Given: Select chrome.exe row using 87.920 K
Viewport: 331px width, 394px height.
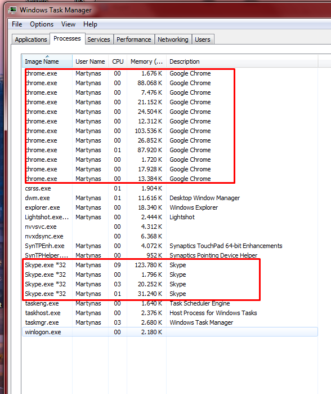Looking at the screenshot, I should tap(170, 150).
